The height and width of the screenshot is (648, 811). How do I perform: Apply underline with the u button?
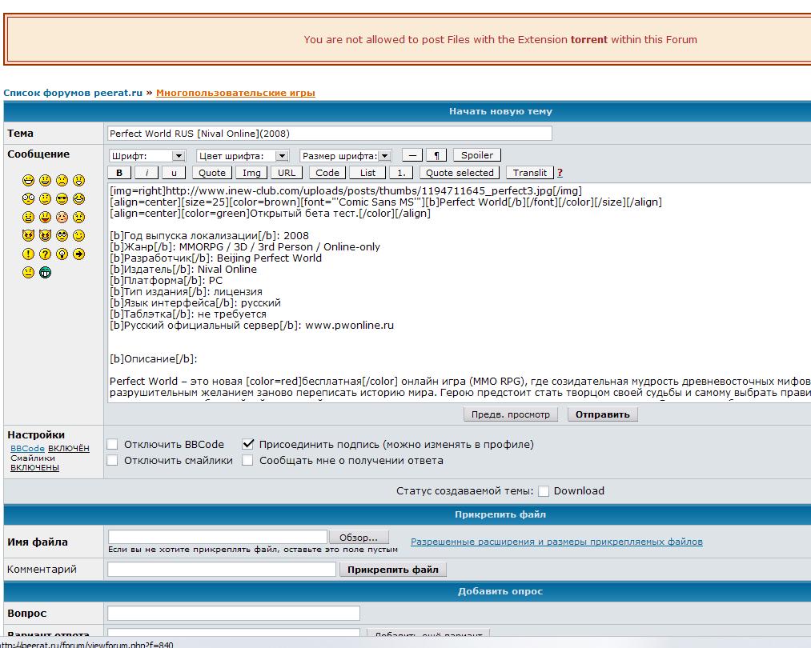tap(174, 173)
